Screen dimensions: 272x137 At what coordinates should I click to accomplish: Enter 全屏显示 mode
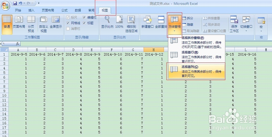point(56,22)
